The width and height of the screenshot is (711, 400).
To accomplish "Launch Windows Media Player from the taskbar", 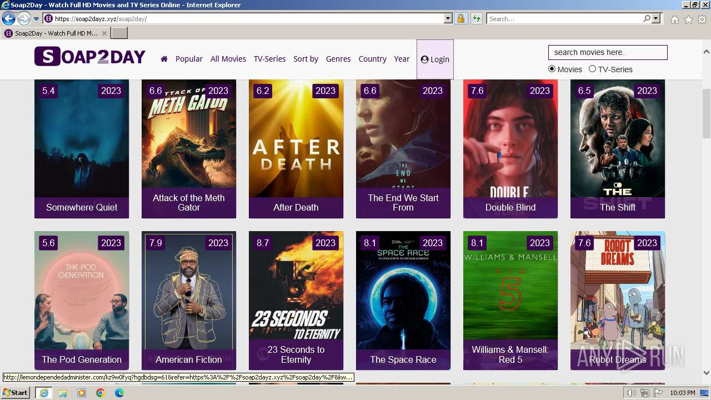I will coord(81,393).
